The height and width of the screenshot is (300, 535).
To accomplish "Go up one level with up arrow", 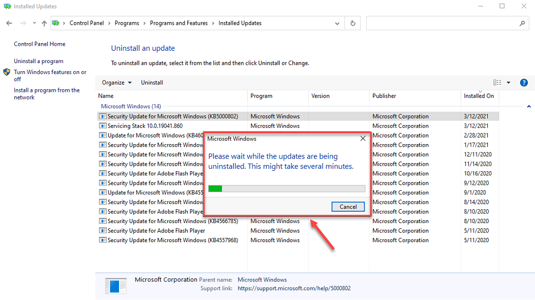I will point(44,23).
